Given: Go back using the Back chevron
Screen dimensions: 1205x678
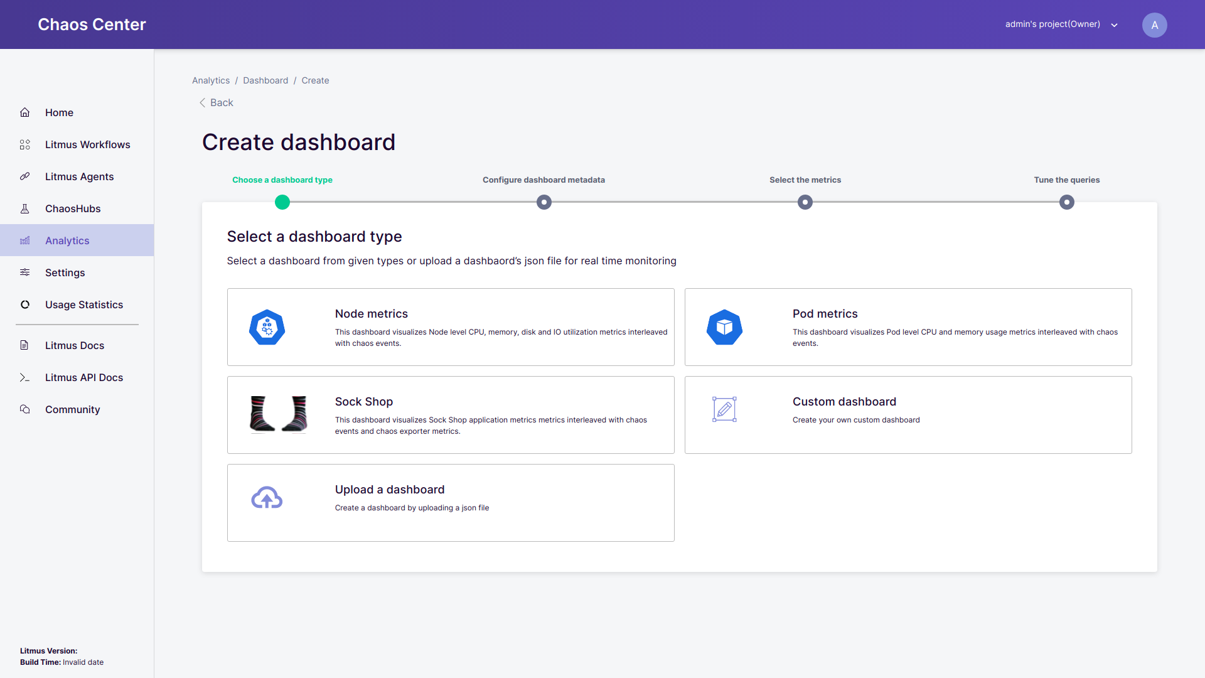Looking at the screenshot, I should coord(203,102).
